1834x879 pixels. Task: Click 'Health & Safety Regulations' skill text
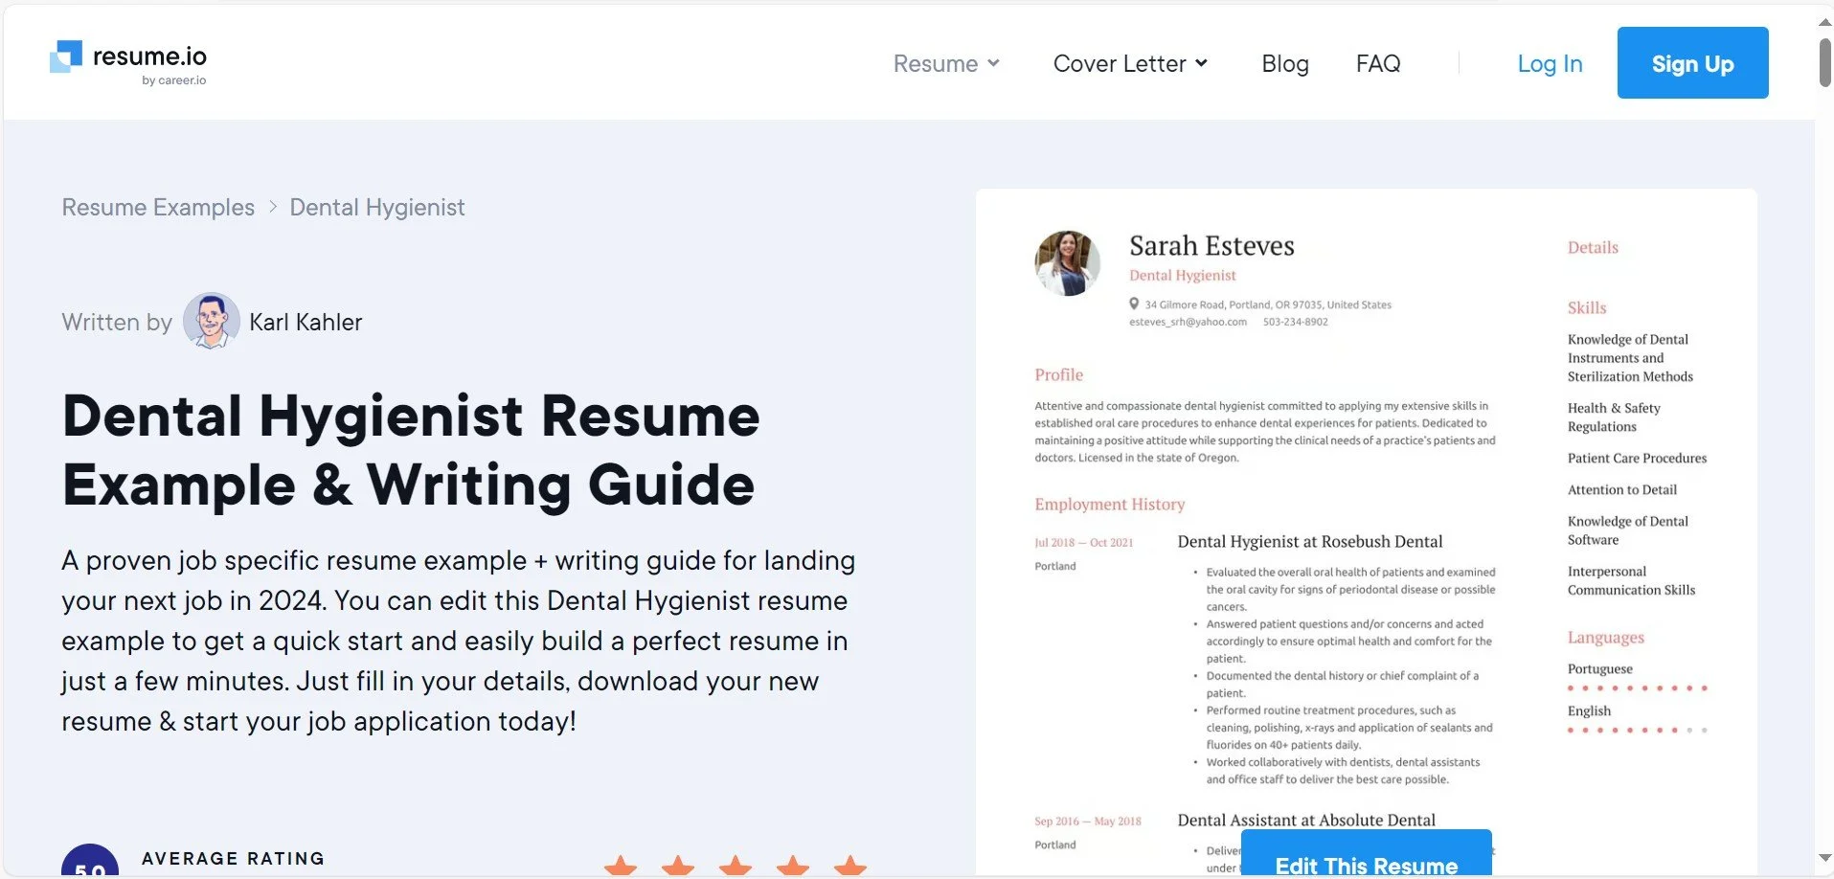(1614, 417)
